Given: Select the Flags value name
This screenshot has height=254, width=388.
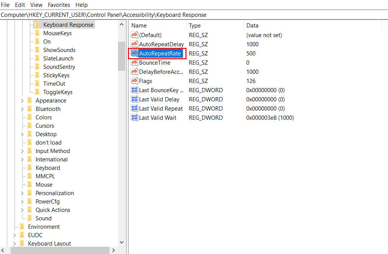Looking at the screenshot, I should [x=146, y=81].
